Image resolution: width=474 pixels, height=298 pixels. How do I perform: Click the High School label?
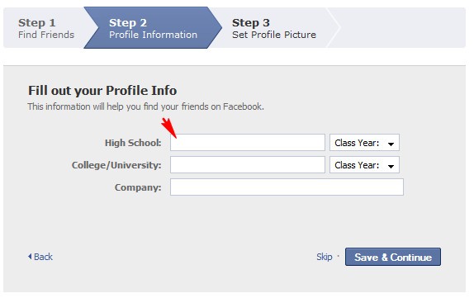[133, 143]
